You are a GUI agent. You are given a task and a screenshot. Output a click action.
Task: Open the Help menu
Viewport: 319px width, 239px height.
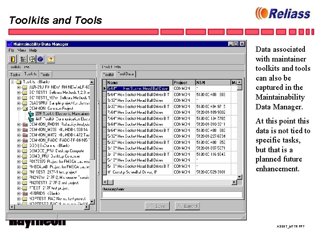click(33, 50)
